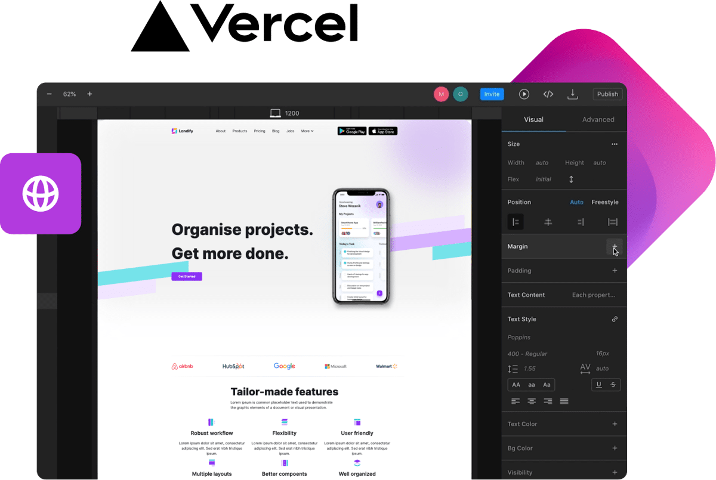Select the justify text alignment icon

(563, 401)
